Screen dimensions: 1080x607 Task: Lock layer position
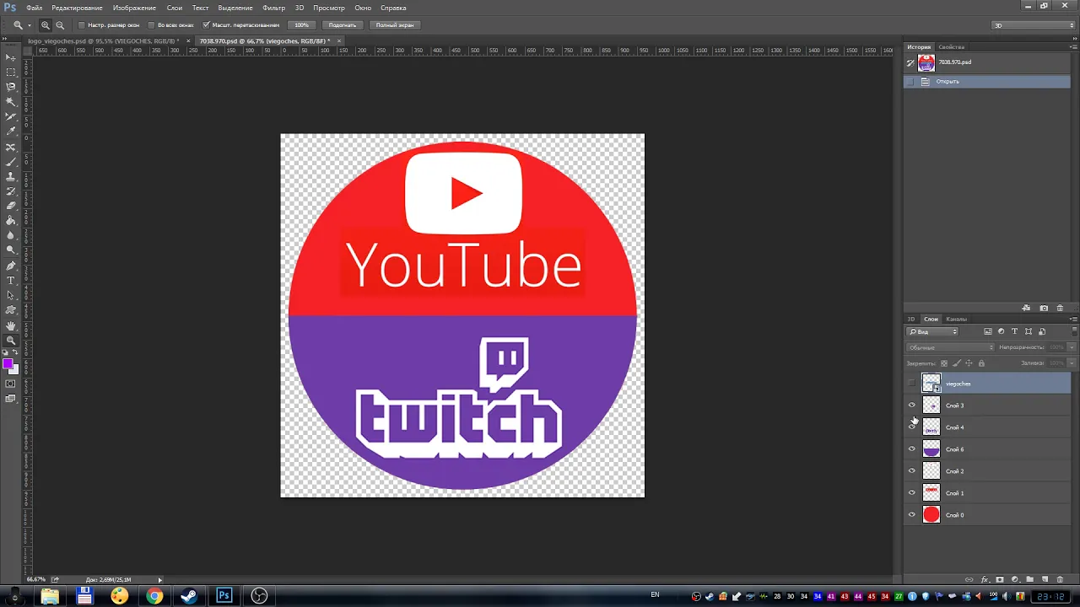pos(969,363)
